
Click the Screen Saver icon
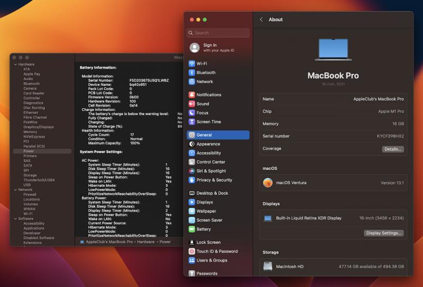click(x=191, y=220)
